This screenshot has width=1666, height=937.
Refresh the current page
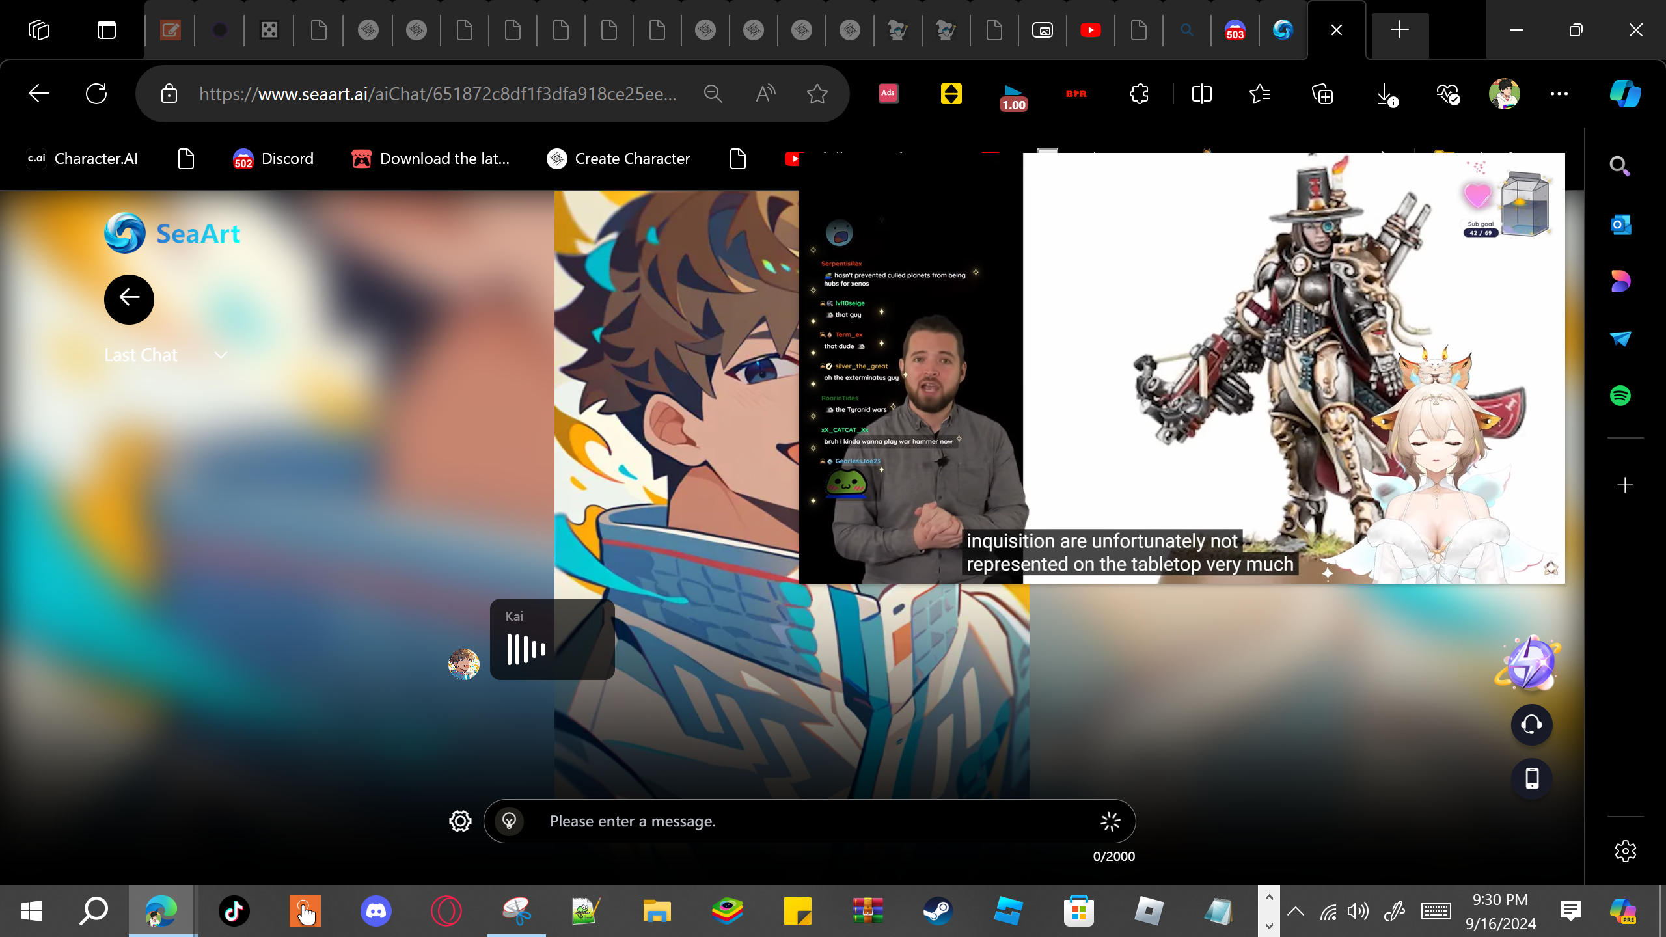pos(96,94)
